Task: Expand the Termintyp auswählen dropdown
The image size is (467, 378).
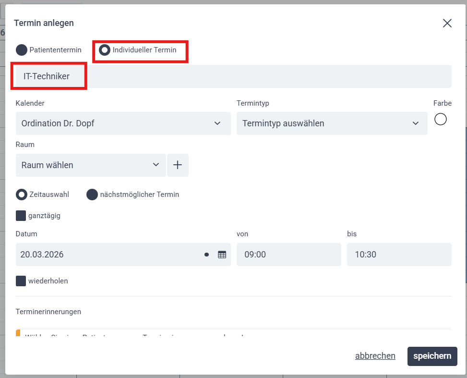Action: (x=332, y=123)
